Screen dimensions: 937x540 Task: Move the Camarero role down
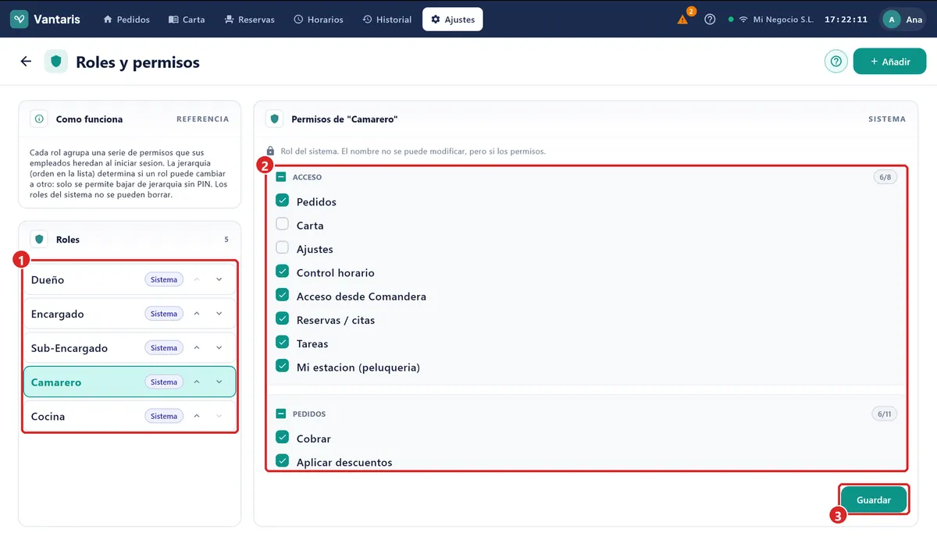point(219,382)
